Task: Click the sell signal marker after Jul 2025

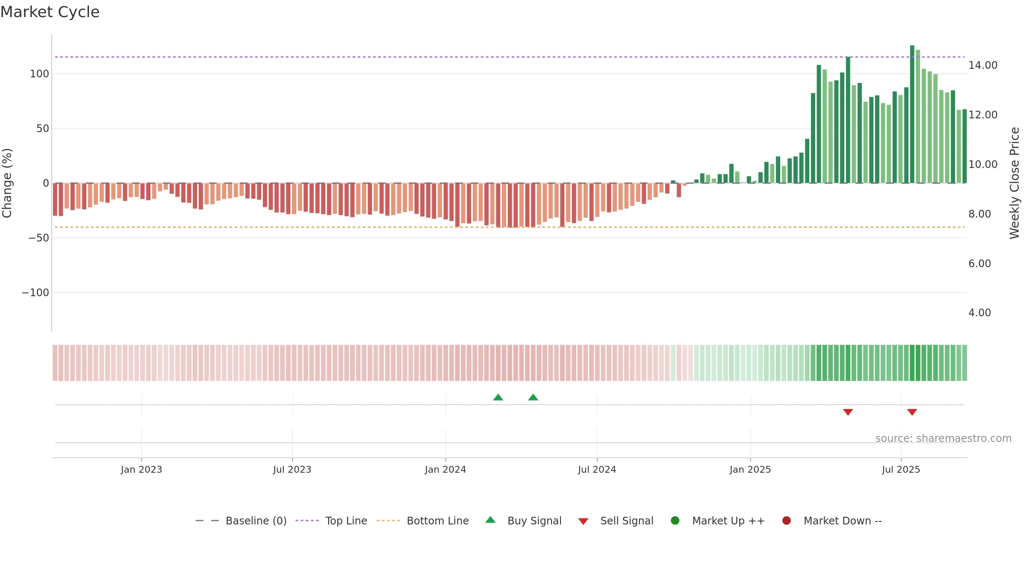Action: pos(912,412)
